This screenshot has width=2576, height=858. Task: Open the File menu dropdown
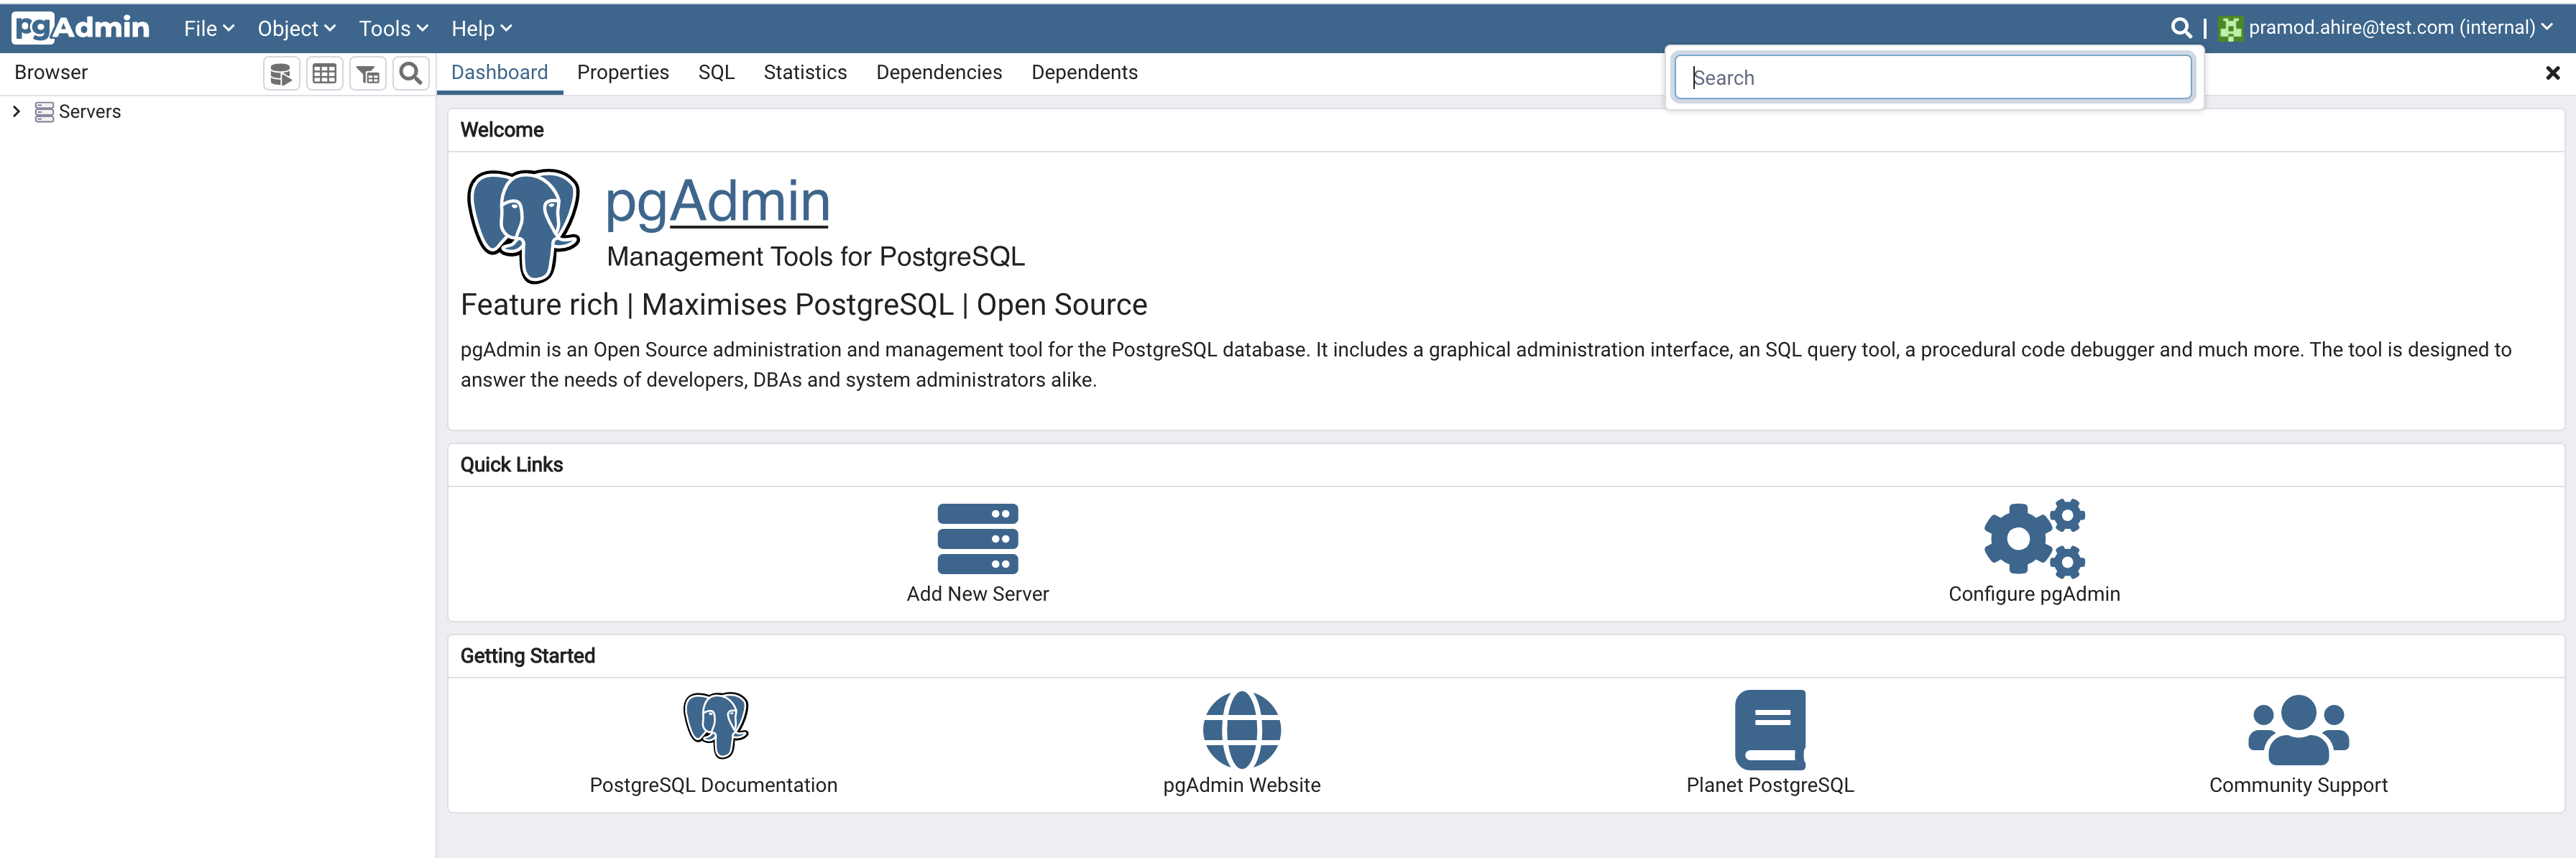(x=208, y=28)
